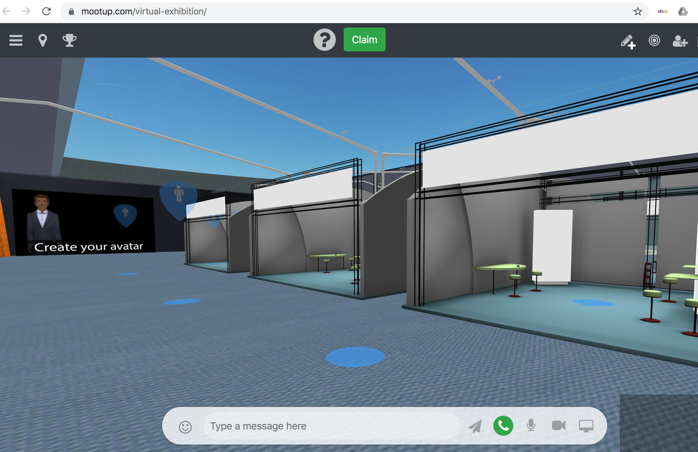Click the green phone call button
Screen dimensions: 698x452
pos(503,426)
